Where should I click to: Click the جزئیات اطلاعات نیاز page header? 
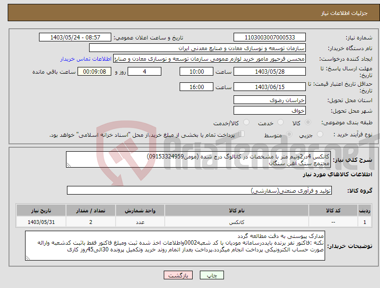(344, 13)
